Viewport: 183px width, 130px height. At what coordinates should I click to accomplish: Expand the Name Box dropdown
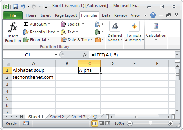(56, 55)
